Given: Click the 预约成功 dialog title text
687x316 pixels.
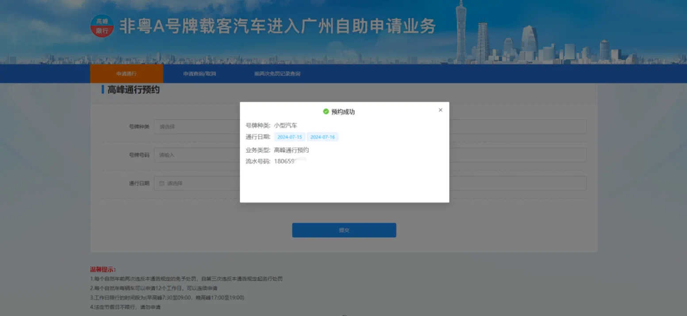Looking at the screenshot, I should click(x=343, y=112).
